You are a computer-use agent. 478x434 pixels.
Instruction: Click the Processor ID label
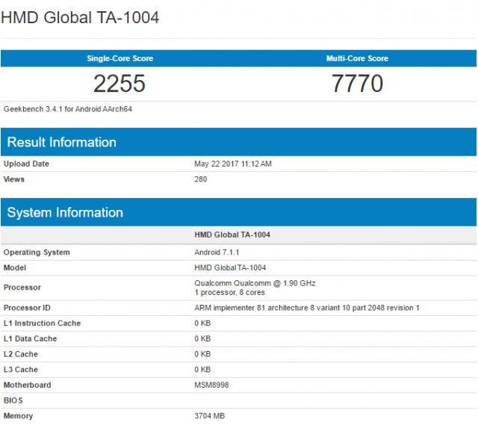(27, 308)
